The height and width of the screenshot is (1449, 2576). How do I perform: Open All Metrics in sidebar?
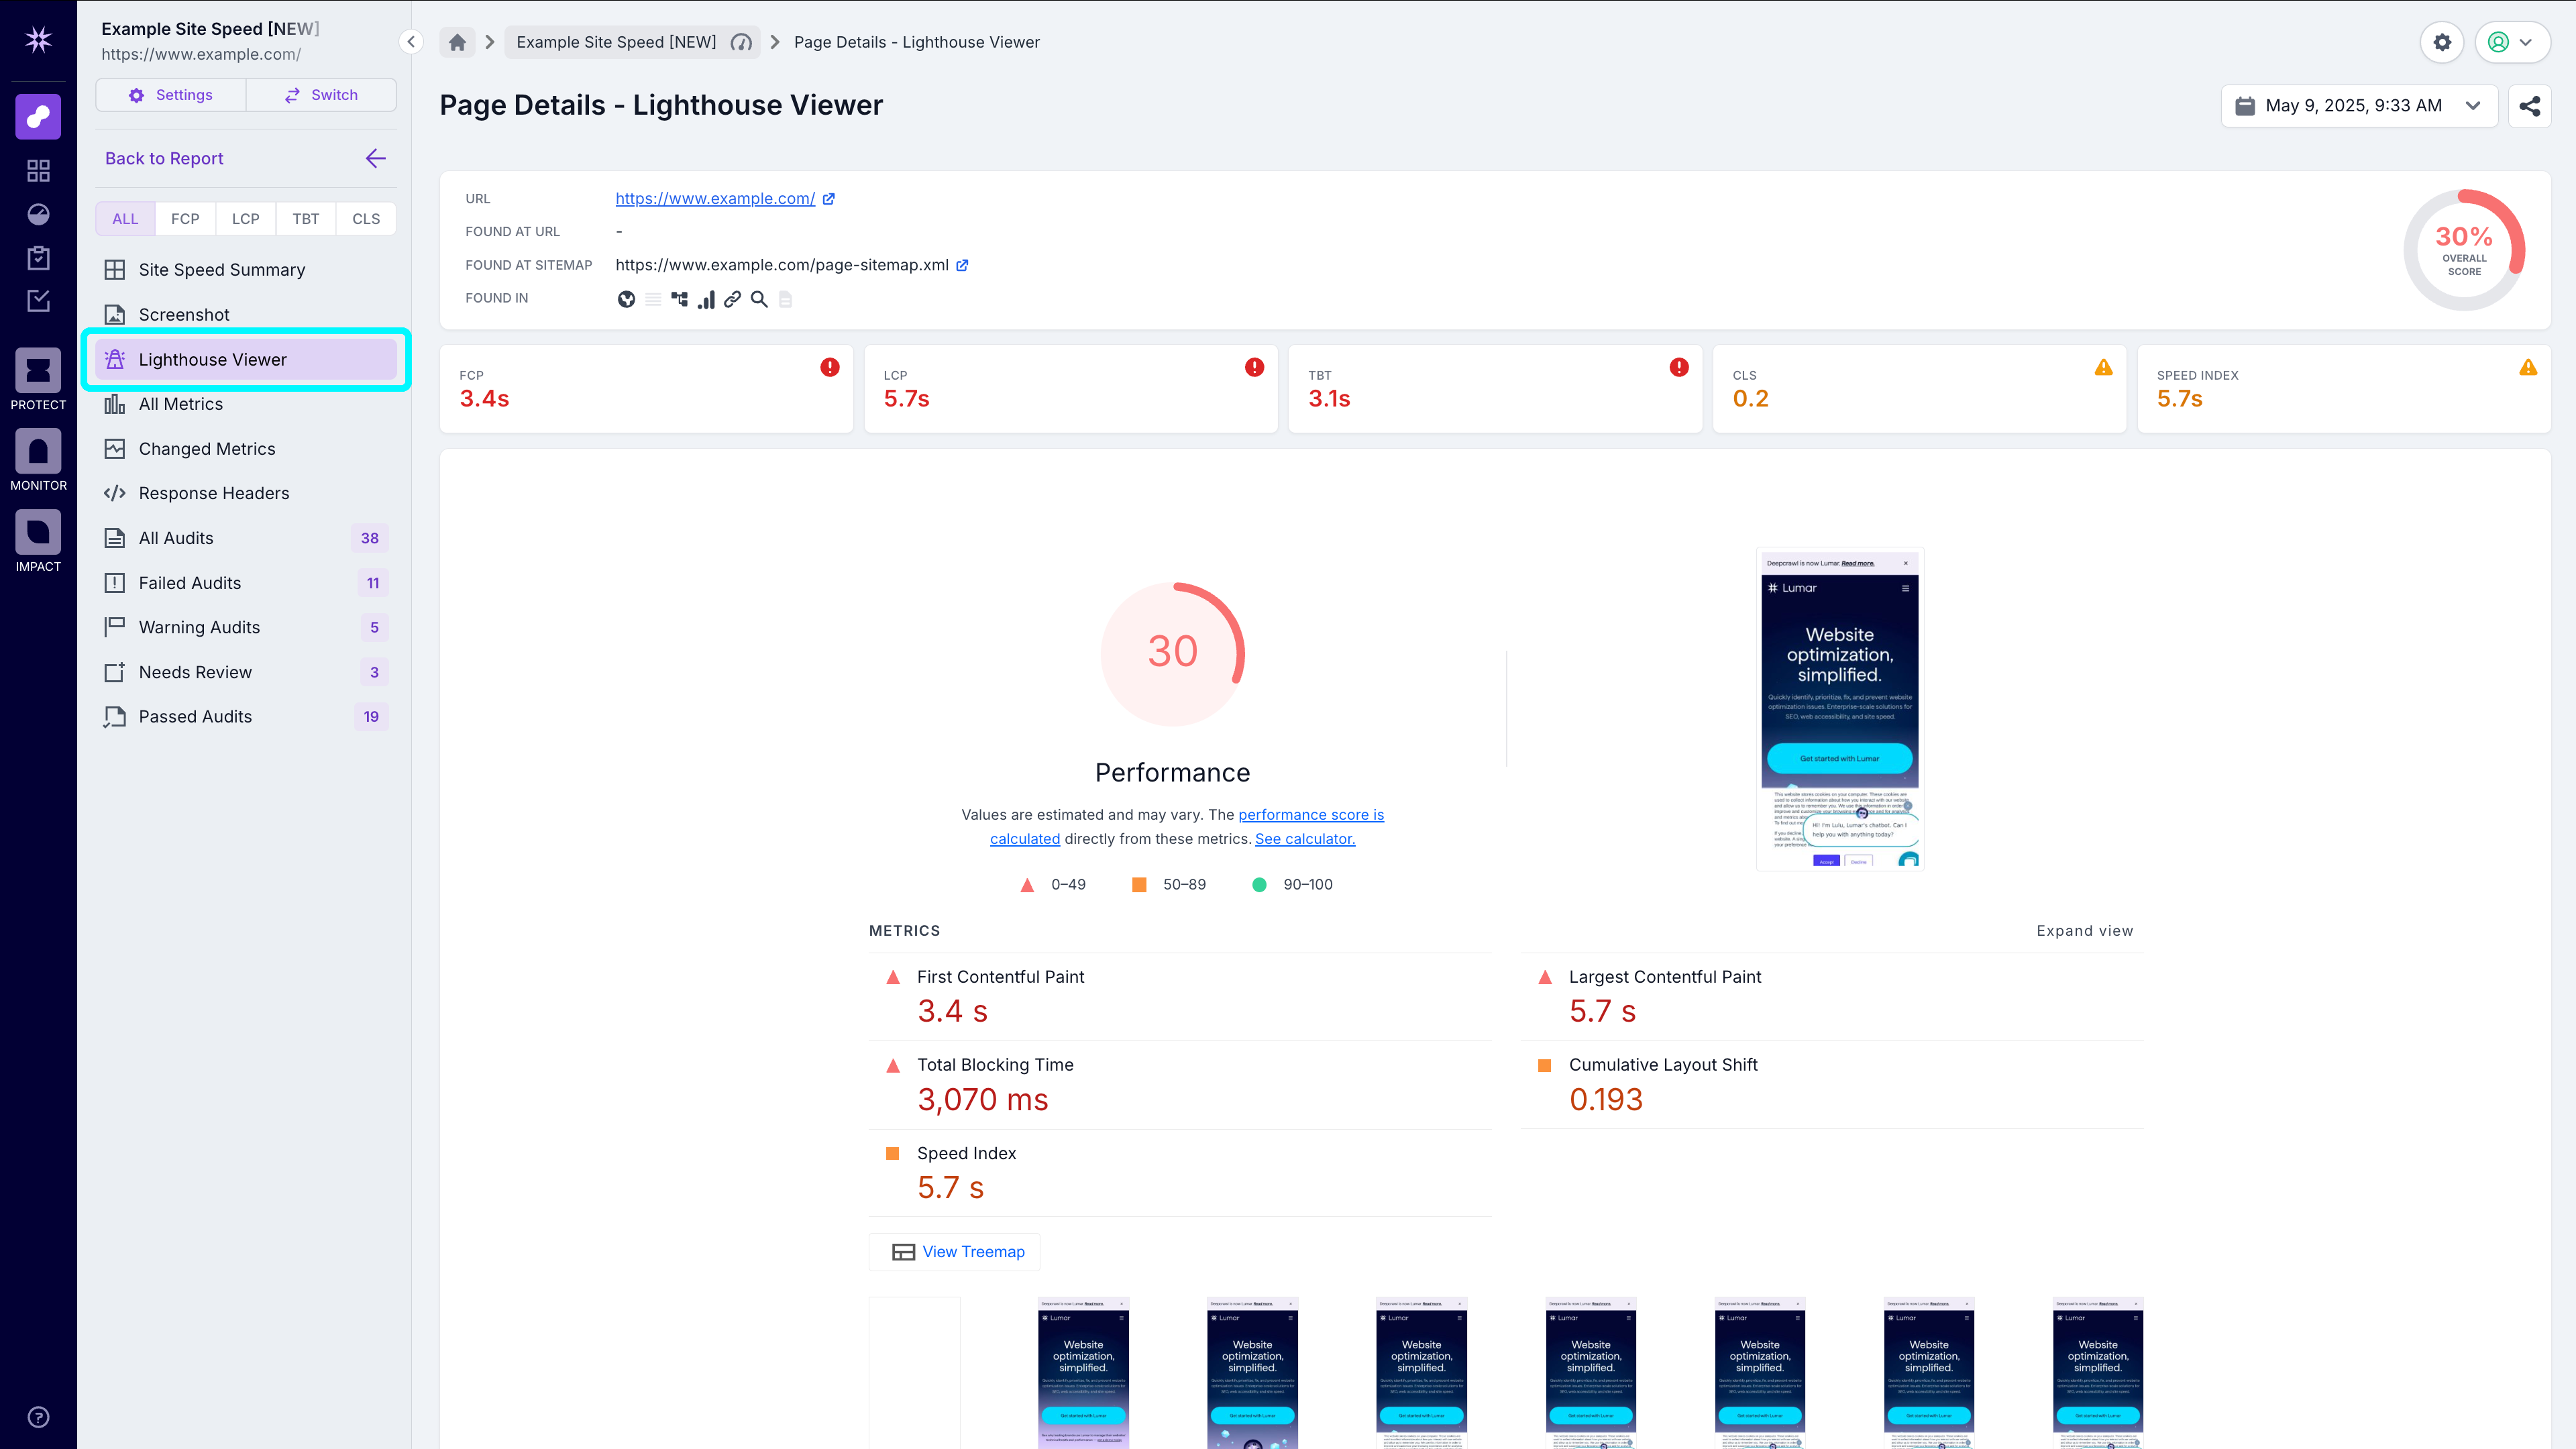[x=246, y=404]
